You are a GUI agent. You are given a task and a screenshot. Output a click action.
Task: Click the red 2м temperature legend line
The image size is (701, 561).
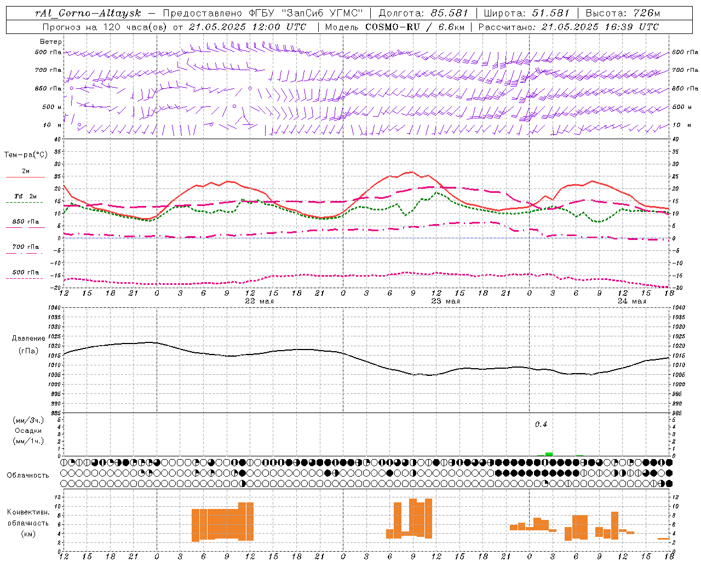click(25, 177)
